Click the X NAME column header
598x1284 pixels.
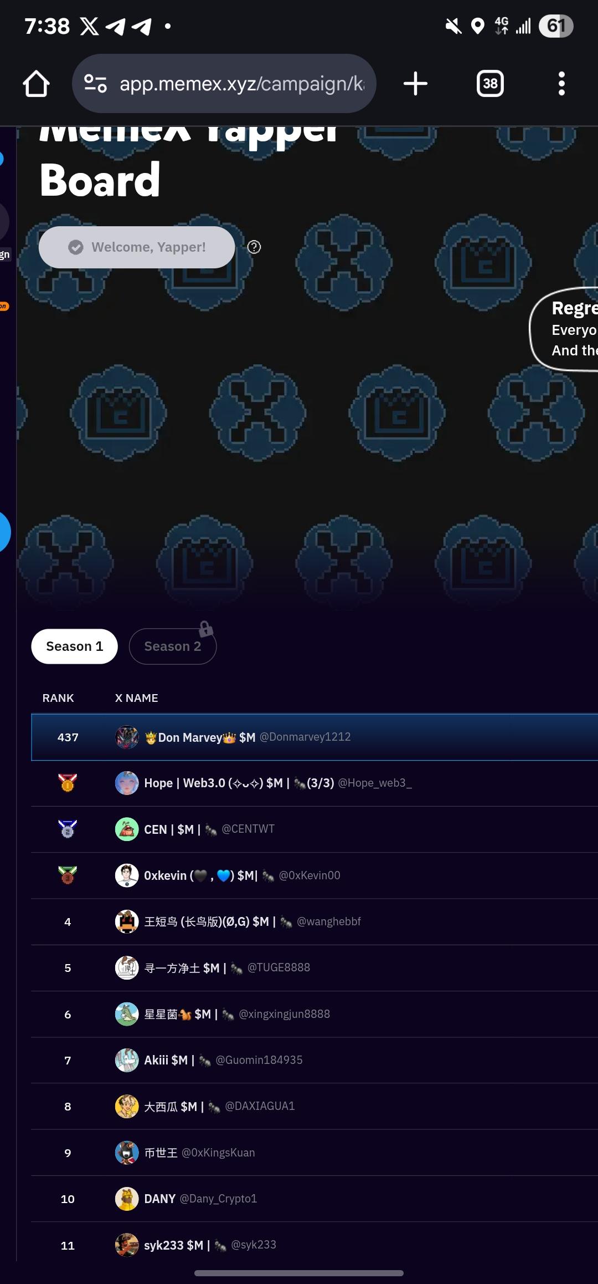(136, 698)
